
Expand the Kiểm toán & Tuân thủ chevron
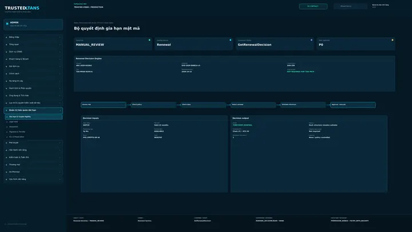click(60, 158)
